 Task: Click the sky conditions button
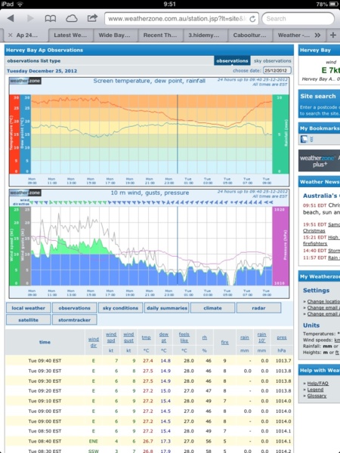pos(120,308)
